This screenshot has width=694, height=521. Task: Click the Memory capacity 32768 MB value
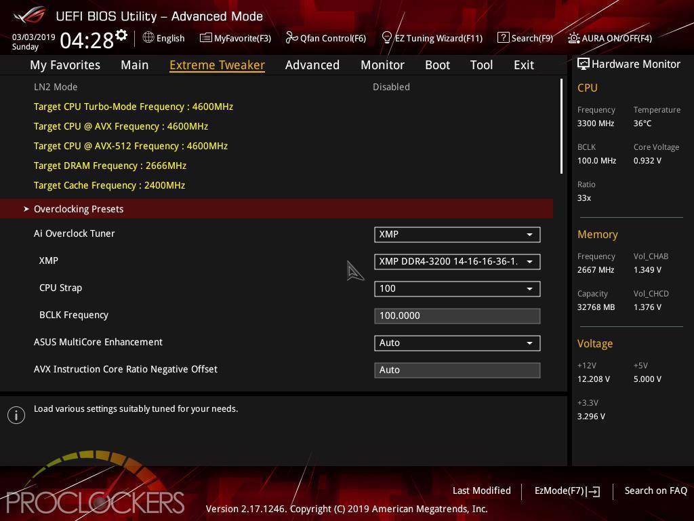[x=596, y=307]
